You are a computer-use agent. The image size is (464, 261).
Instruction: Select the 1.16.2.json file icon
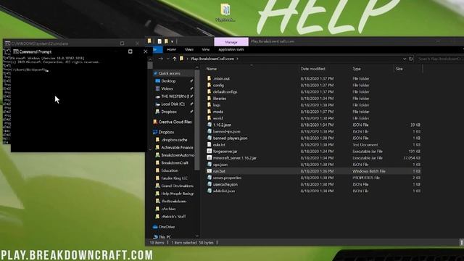(x=210, y=125)
